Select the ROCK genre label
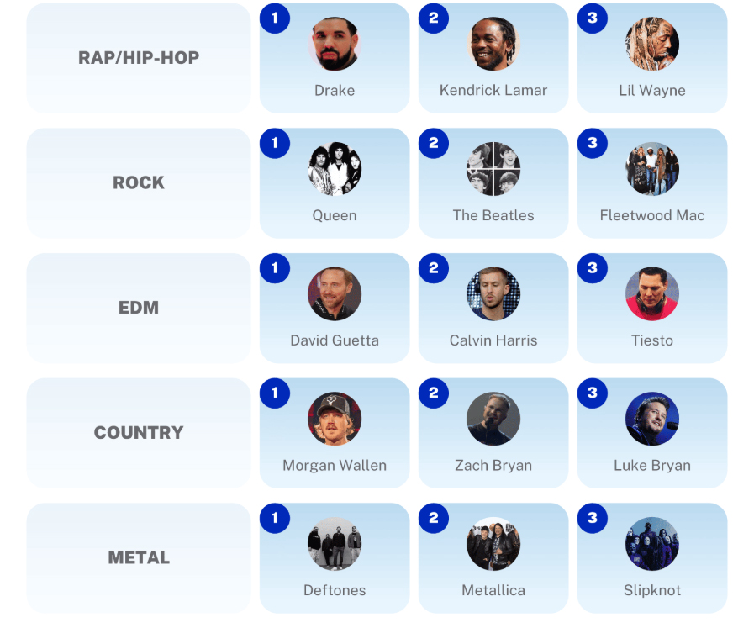The width and height of the screenshot is (754, 628). [139, 182]
